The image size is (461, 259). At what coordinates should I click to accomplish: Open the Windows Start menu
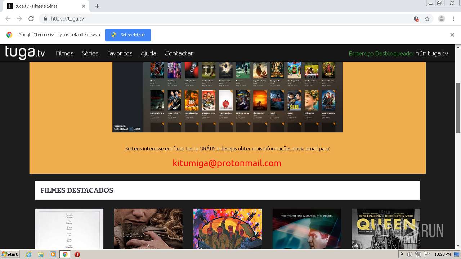coord(10,254)
